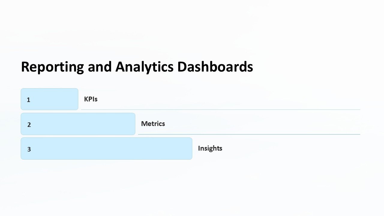Click the word "and" in the title
Image resolution: width=384 pixels, height=216 pixels.
[100, 67]
